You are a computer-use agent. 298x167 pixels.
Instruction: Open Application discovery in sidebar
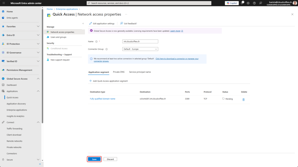pyautogui.click(x=16, y=104)
